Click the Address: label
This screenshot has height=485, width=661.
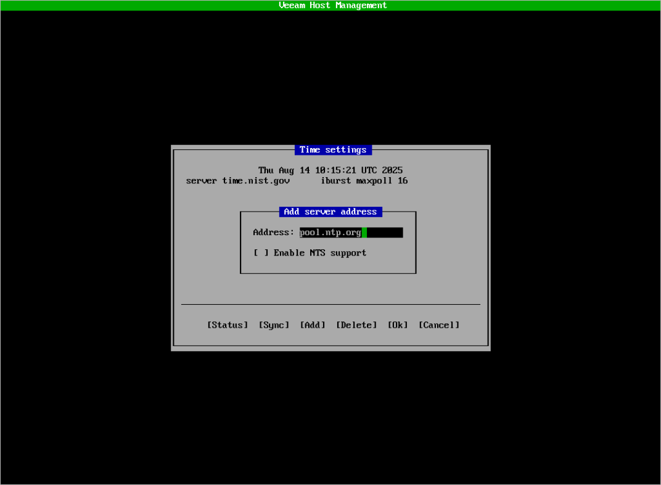(x=274, y=233)
